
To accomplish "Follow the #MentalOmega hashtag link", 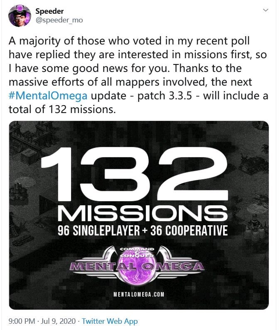I will coord(48,96).
